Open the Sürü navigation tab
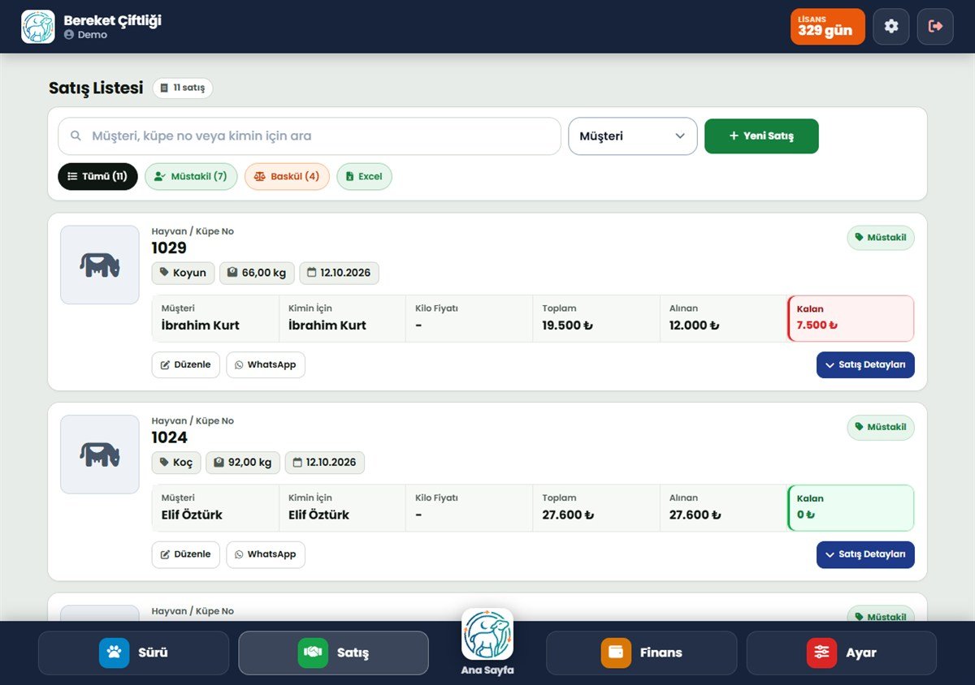The width and height of the screenshot is (975, 685). click(x=133, y=653)
